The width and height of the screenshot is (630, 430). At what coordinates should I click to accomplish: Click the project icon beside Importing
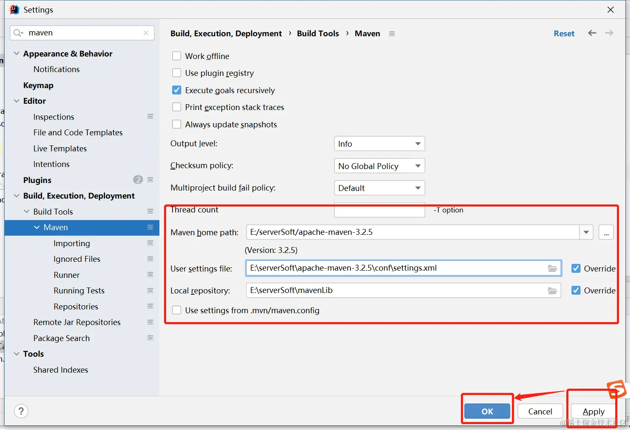point(150,243)
